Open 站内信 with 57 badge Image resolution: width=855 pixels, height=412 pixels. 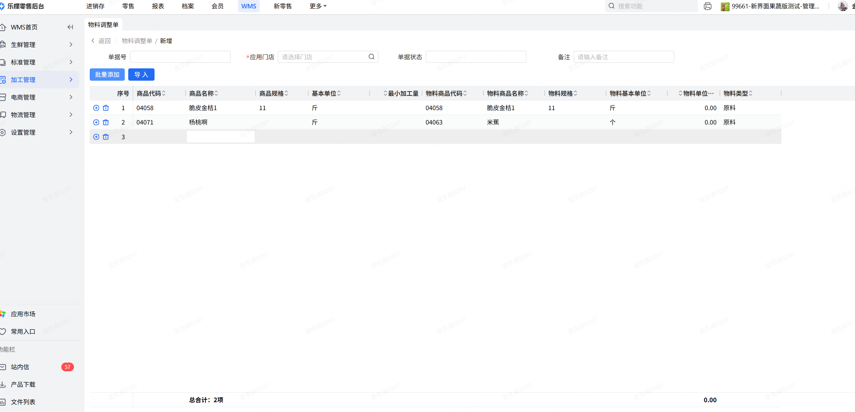coord(20,367)
